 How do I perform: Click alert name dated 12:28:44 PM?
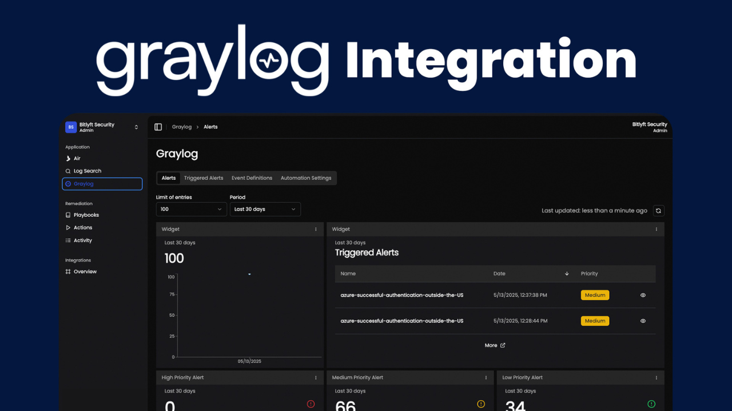click(x=401, y=321)
